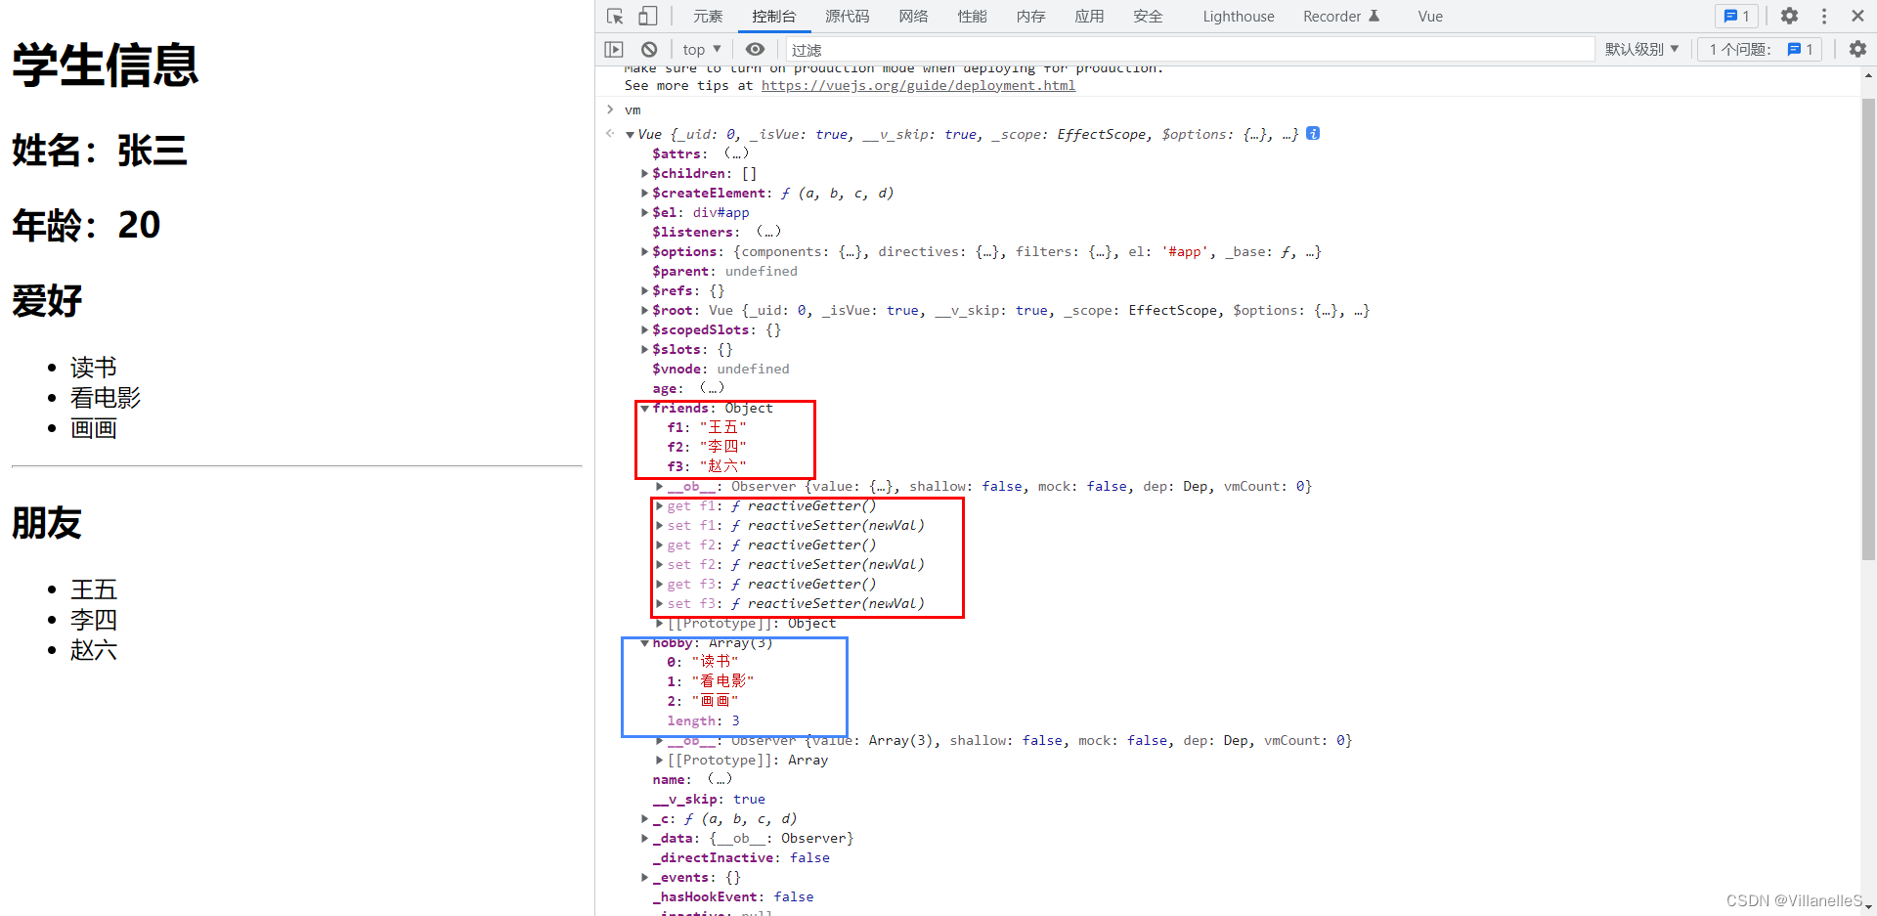The width and height of the screenshot is (1877, 916).
Task: Click the 李四 friend list item
Action: click(x=94, y=620)
